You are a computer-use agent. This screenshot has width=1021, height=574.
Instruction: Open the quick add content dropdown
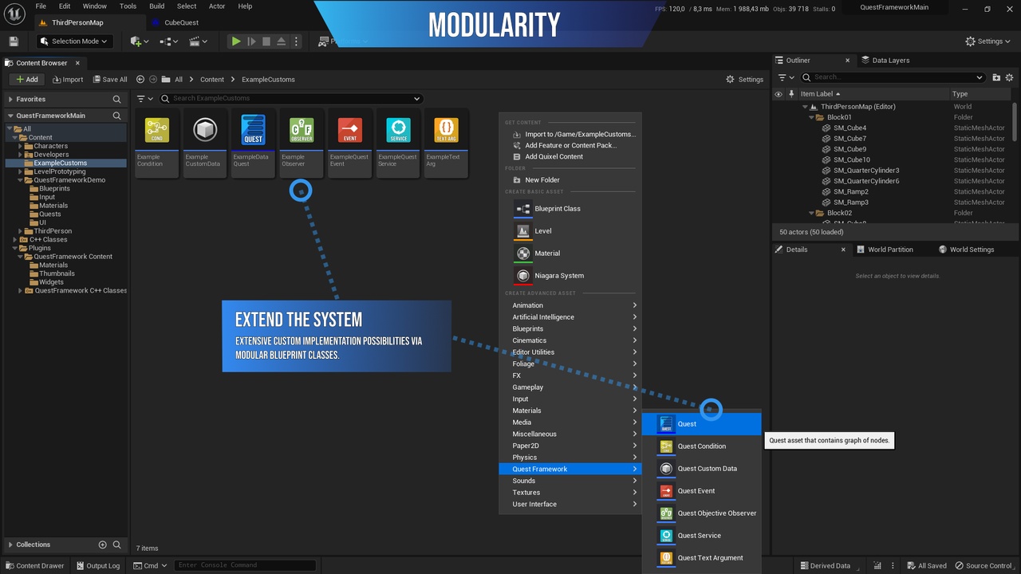click(140, 41)
